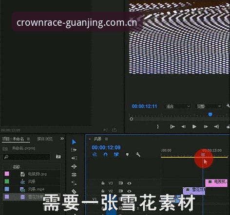230x215 pixels.
Task: Open the 风暴 timeline panel menu
Action: [x=107, y=139]
